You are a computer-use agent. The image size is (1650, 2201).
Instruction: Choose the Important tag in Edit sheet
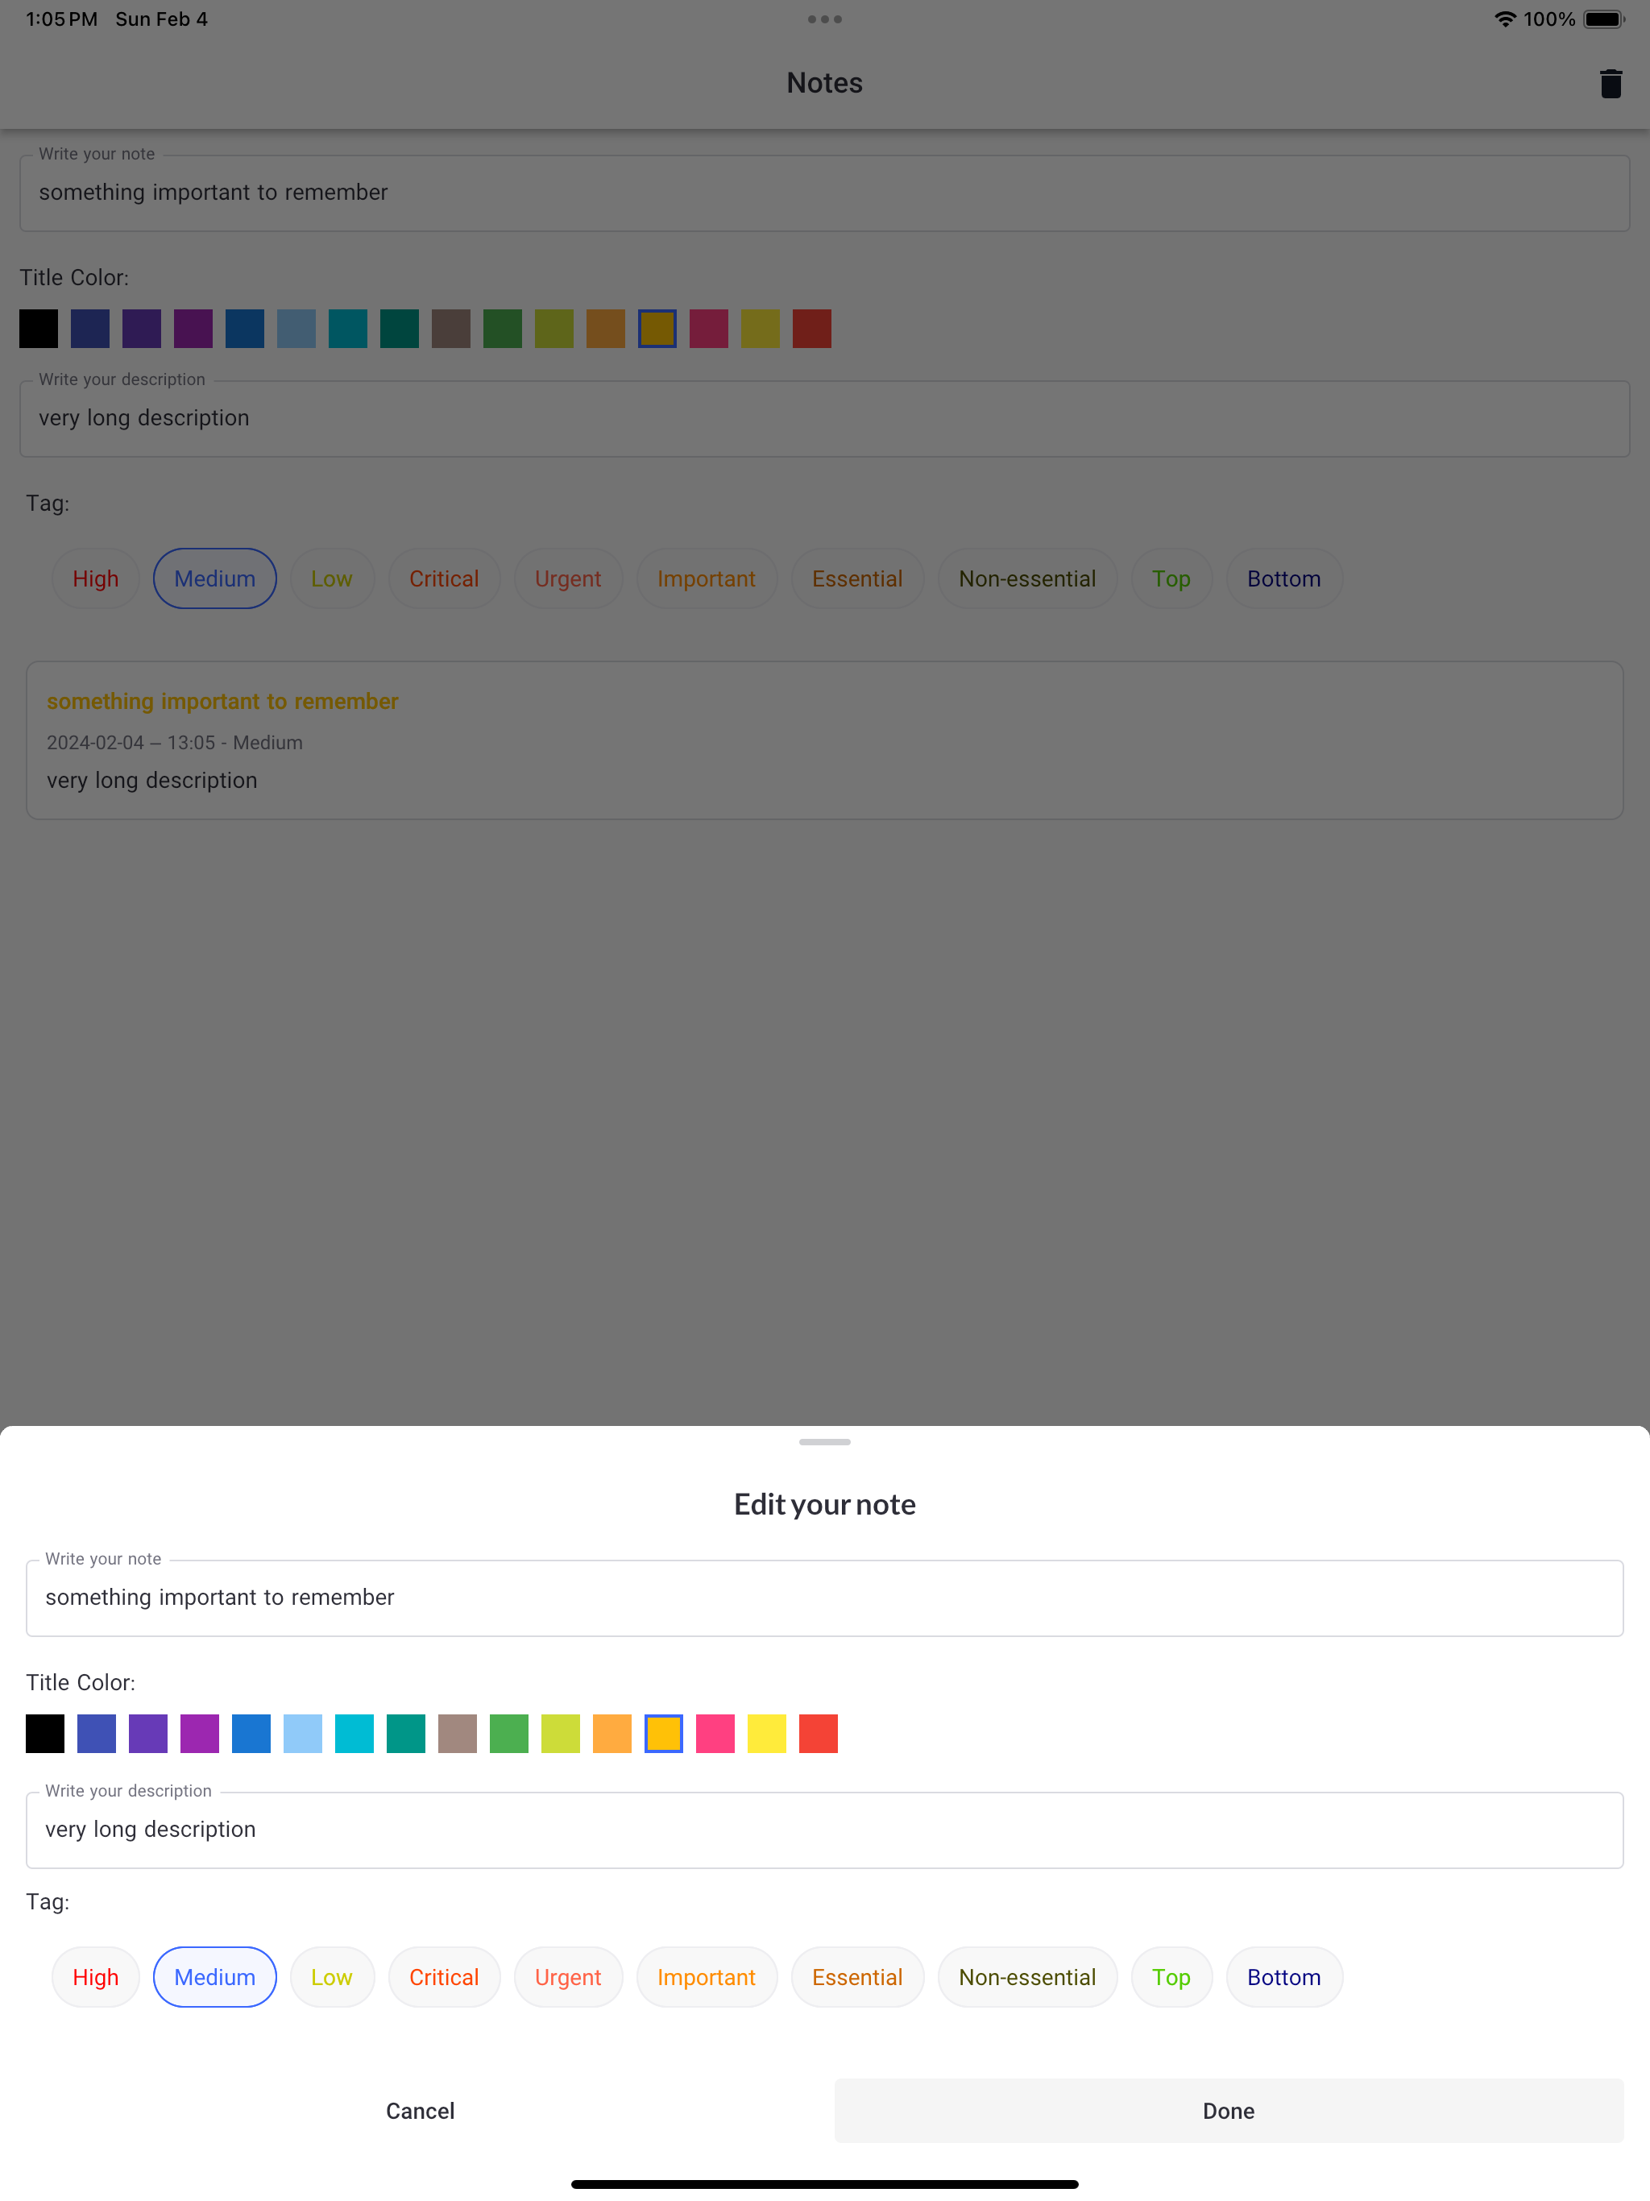[707, 1977]
